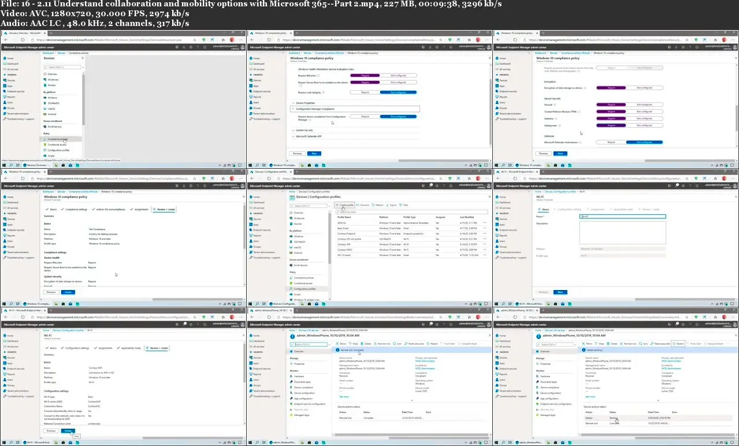The image size is (739, 446).
Task: Set Require code integrity to Require
Action: tap(365, 92)
